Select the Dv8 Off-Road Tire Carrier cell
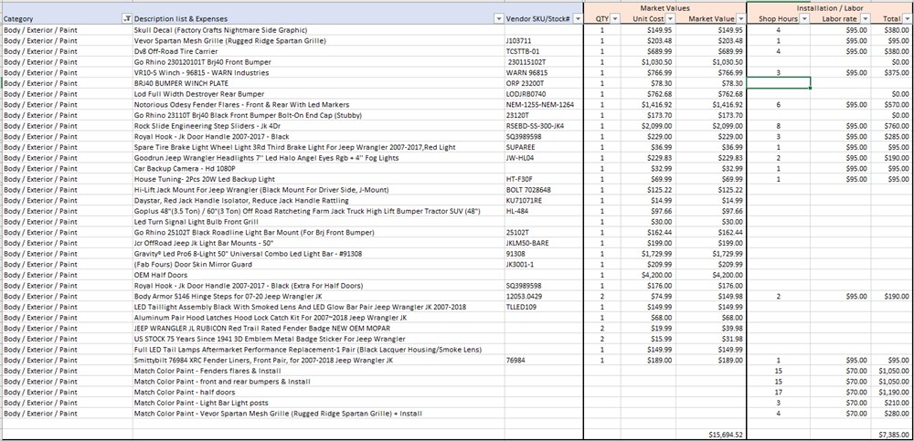The width and height of the screenshot is (914, 441). pos(319,51)
